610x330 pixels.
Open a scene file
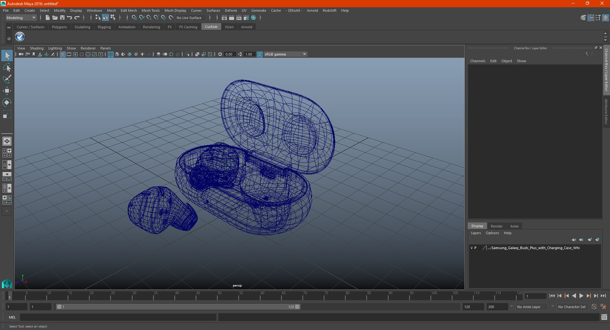[55, 18]
